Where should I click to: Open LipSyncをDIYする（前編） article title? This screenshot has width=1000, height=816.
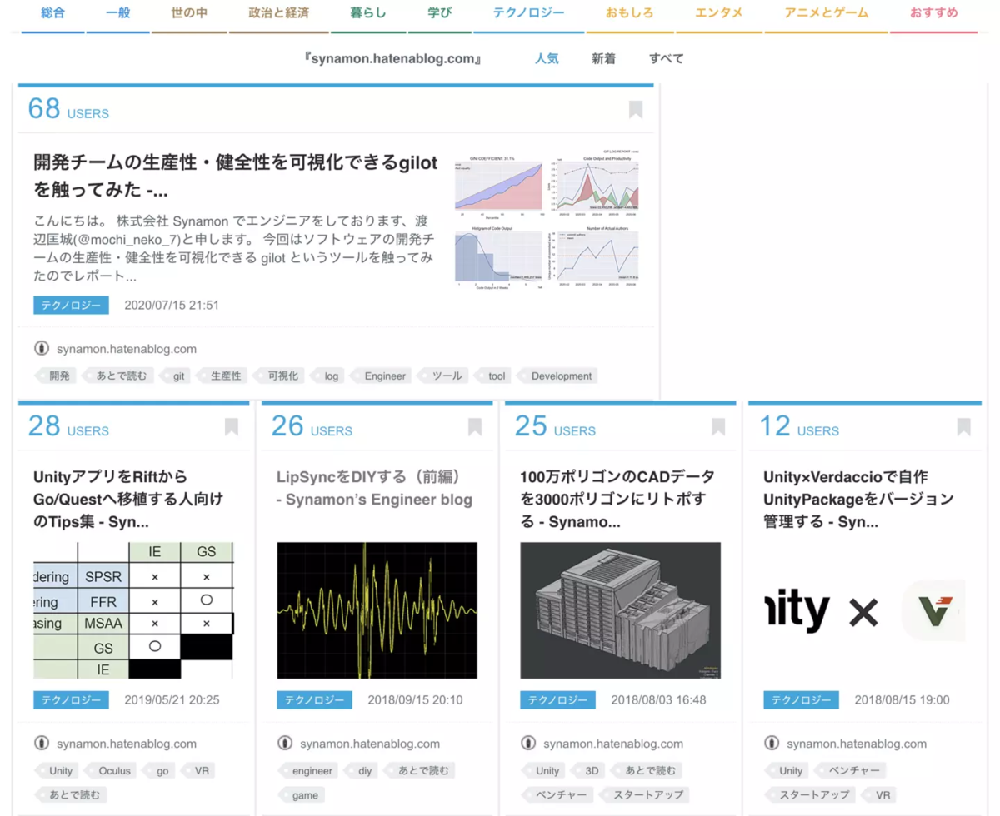(375, 489)
